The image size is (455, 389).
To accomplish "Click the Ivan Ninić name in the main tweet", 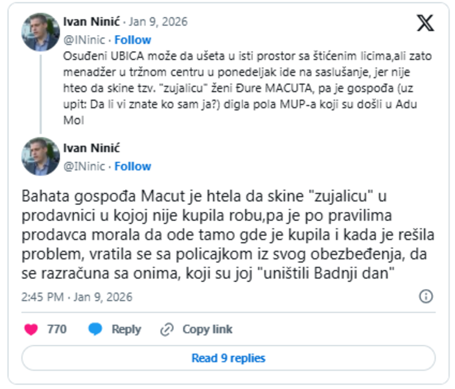I will pyautogui.click(x=92, y=148).
